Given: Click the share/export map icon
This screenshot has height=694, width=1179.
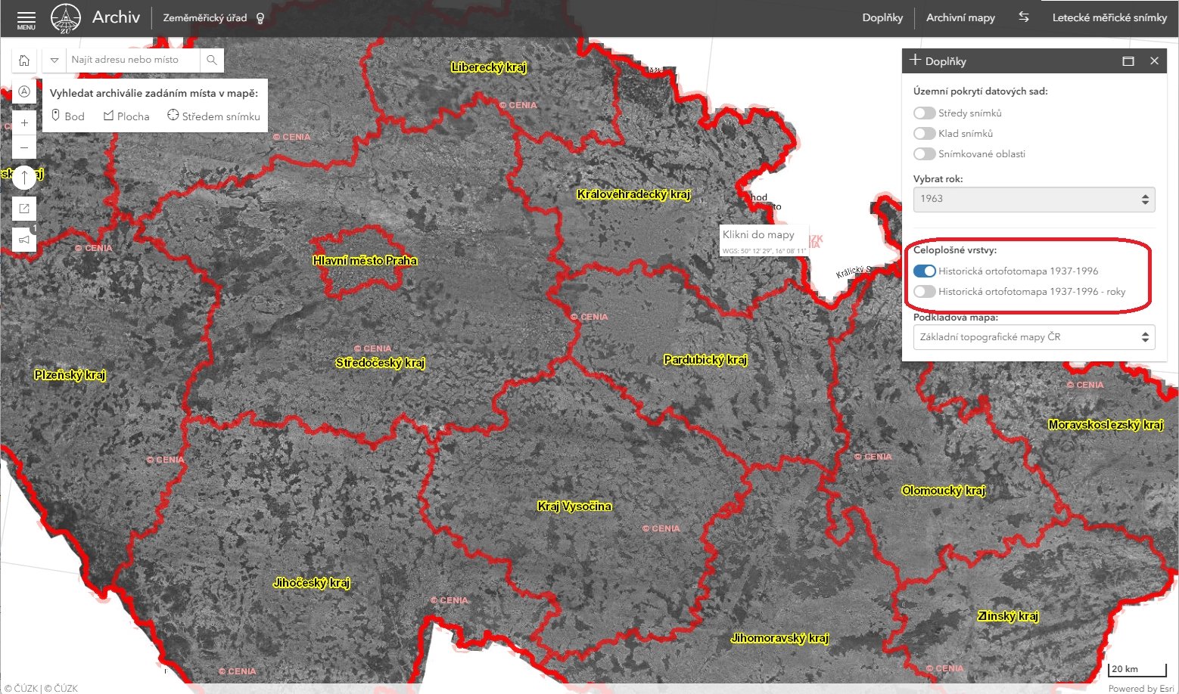Looking at the screenshot, I should (24, 209).
